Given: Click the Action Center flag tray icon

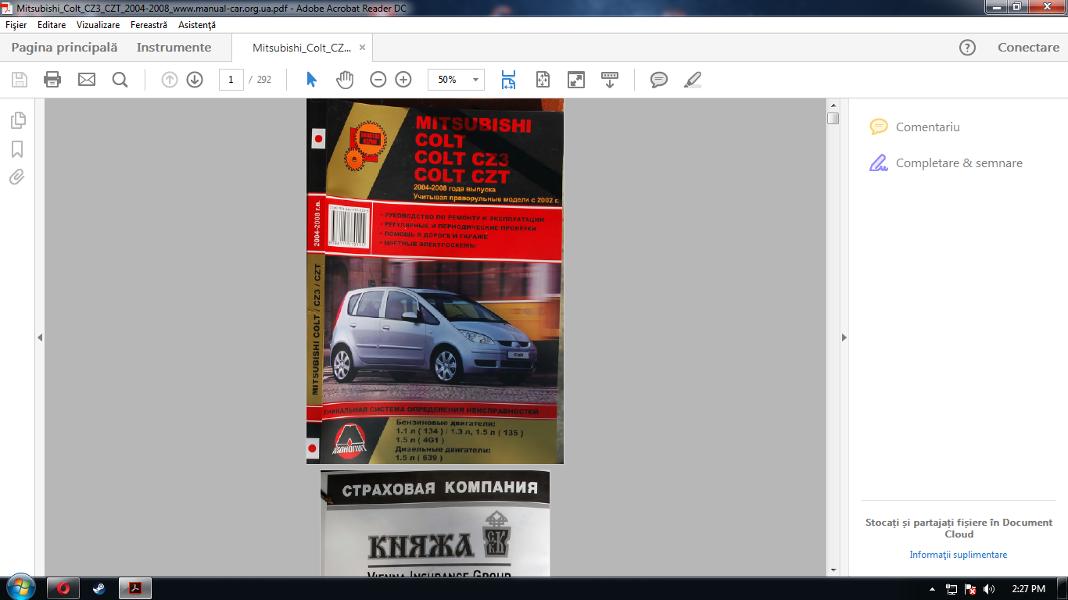Looking at the screenshot, I should click(970, 589).
